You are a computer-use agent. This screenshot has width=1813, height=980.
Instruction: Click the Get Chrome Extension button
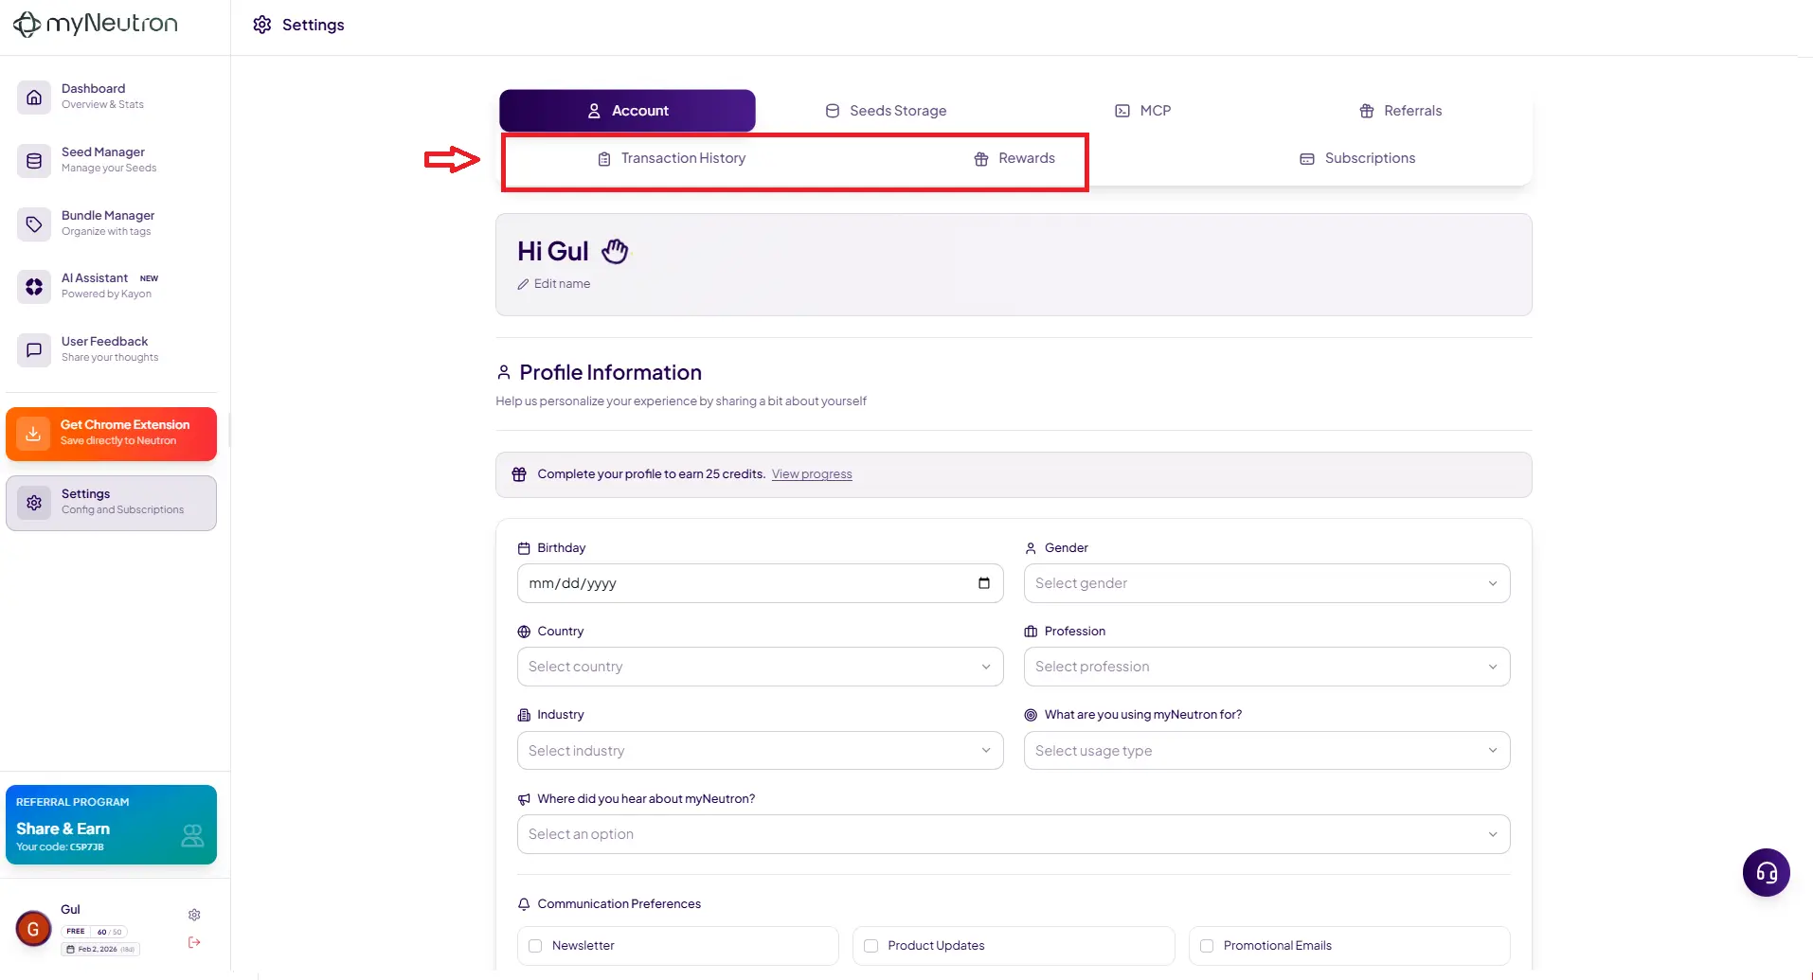tap(112, 434)
